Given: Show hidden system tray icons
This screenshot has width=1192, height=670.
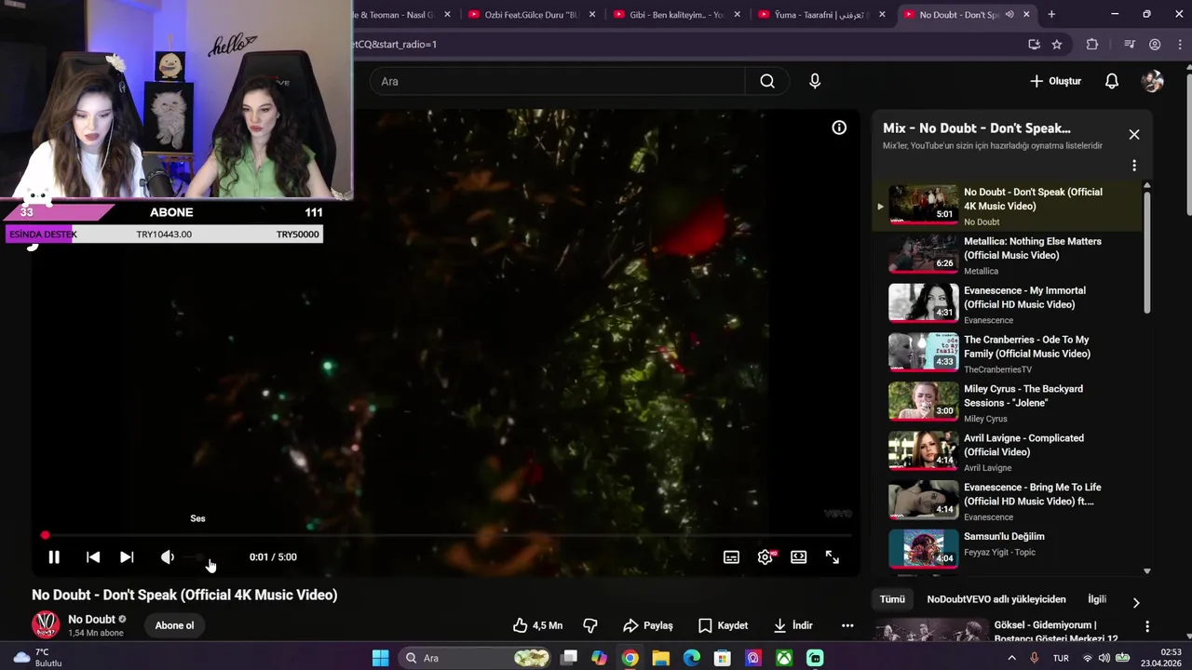Looking at the screenshot, I should tap(1012, 658).
